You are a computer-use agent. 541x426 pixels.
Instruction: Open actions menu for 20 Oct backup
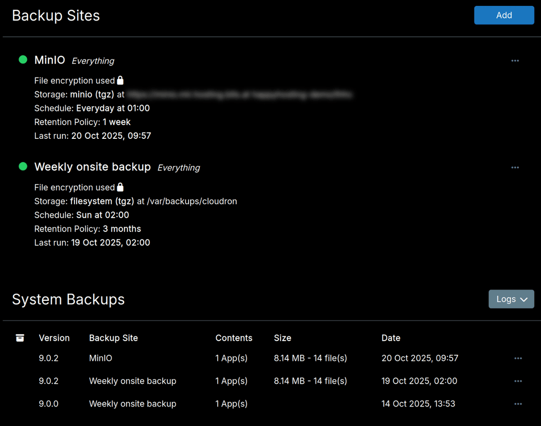[518, 358]
